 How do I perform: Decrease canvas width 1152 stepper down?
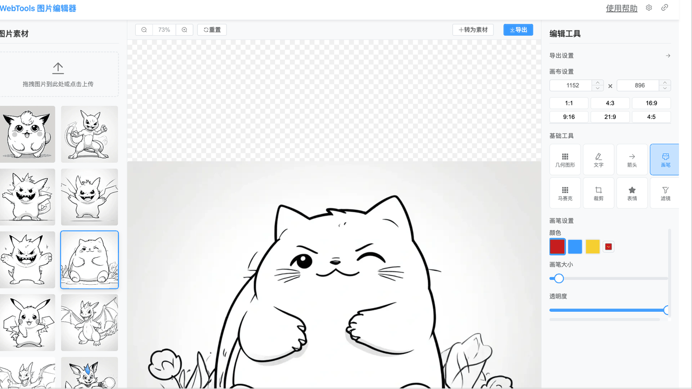click(x=597, y=88)
